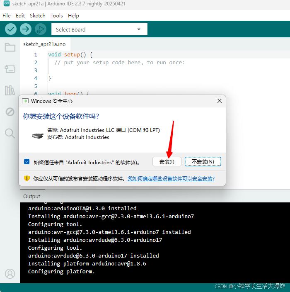Click output line 'arduino:arduinoOTA@1.3.0 installed'
This screenshot has width=290, height=292.
tap(82, 208)
